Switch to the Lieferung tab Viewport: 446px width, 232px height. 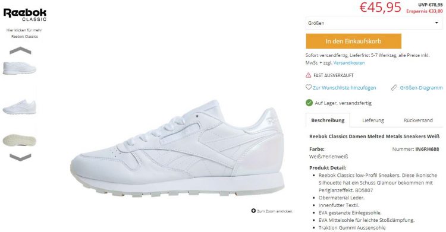coord(373,120)
